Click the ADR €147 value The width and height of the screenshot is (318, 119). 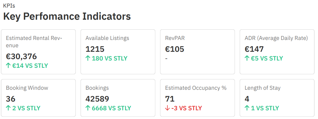pos(254,49)
